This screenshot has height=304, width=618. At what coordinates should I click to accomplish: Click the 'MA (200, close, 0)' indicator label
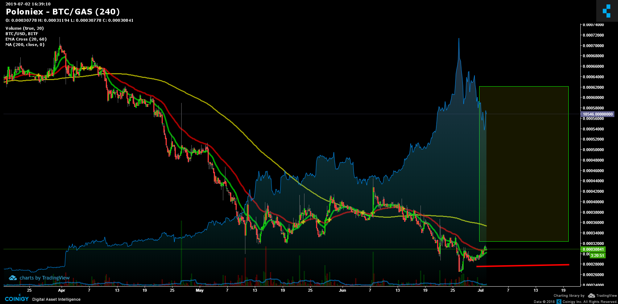click(x=25, y=45)
